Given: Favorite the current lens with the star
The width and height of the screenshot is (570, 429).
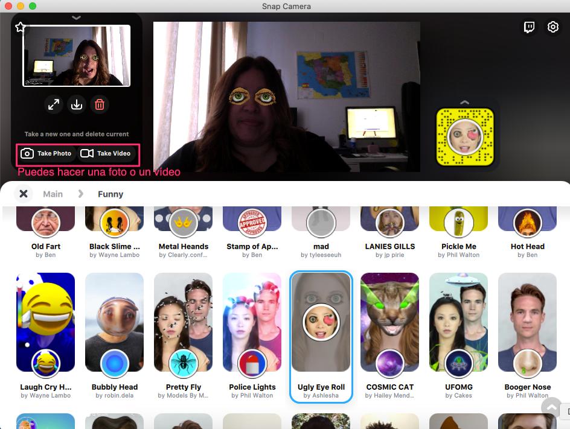Looking at the screenshot, I should coord(20,27).
